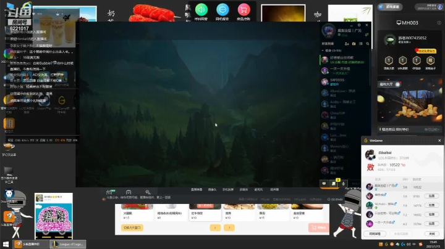Click the WeGame G icon in system tray
445x249 pixels.
pyautogui.click(x=386, y=244)
